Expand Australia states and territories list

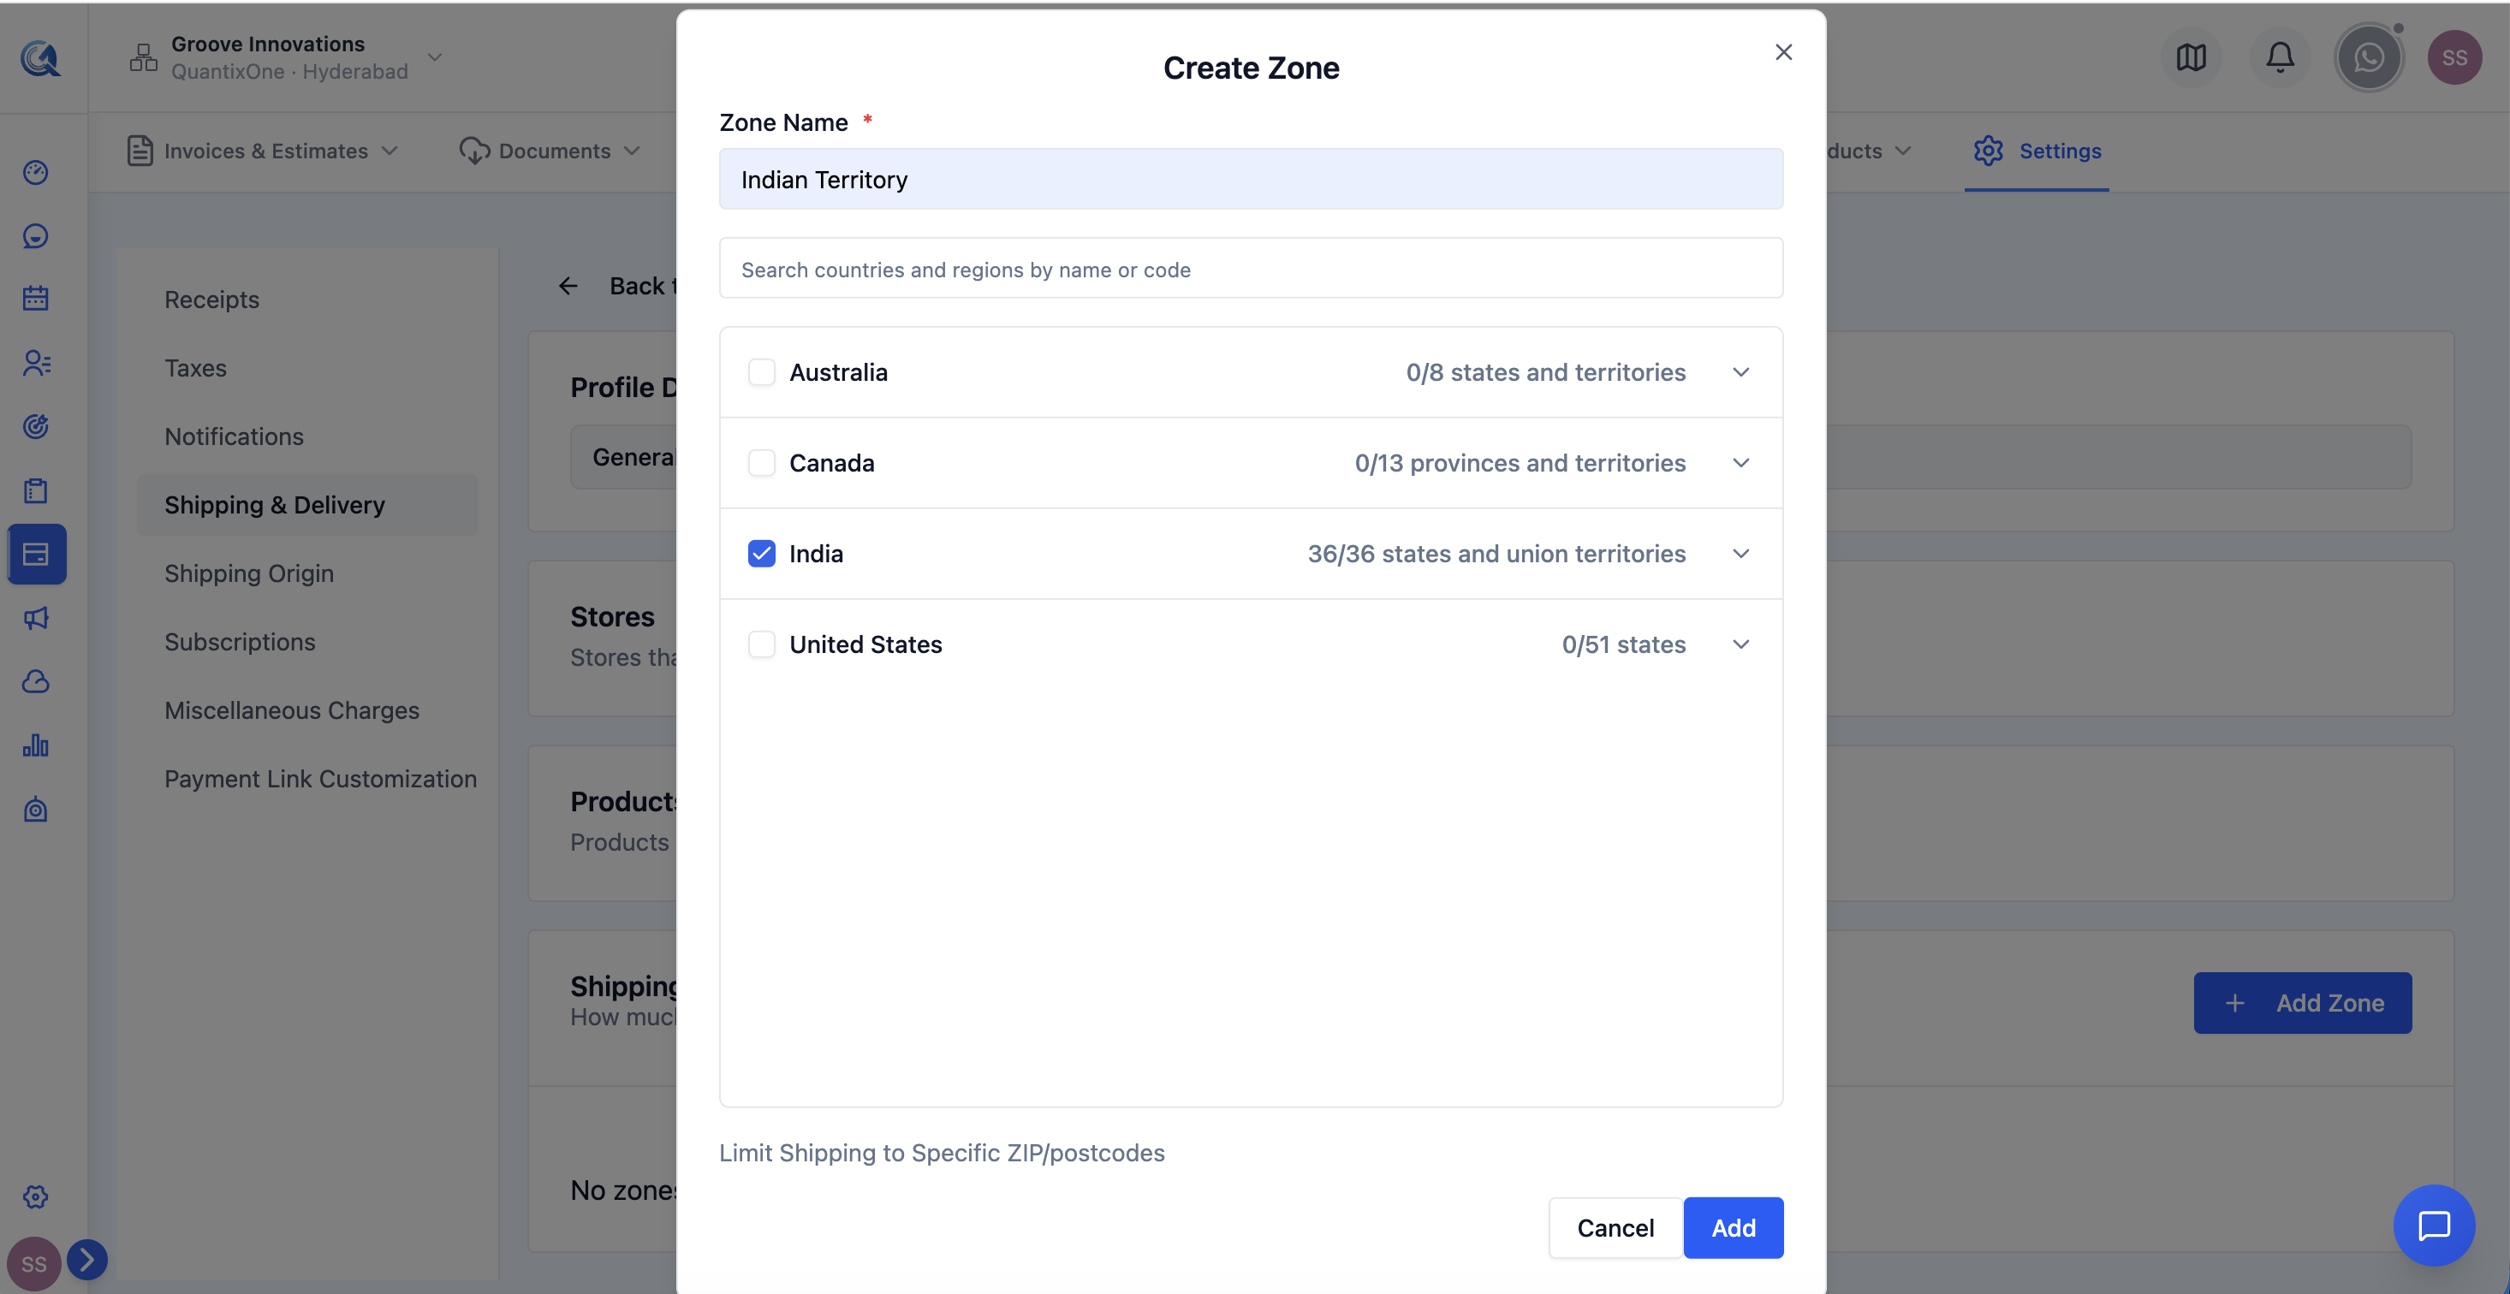(x=1740, y=372)
